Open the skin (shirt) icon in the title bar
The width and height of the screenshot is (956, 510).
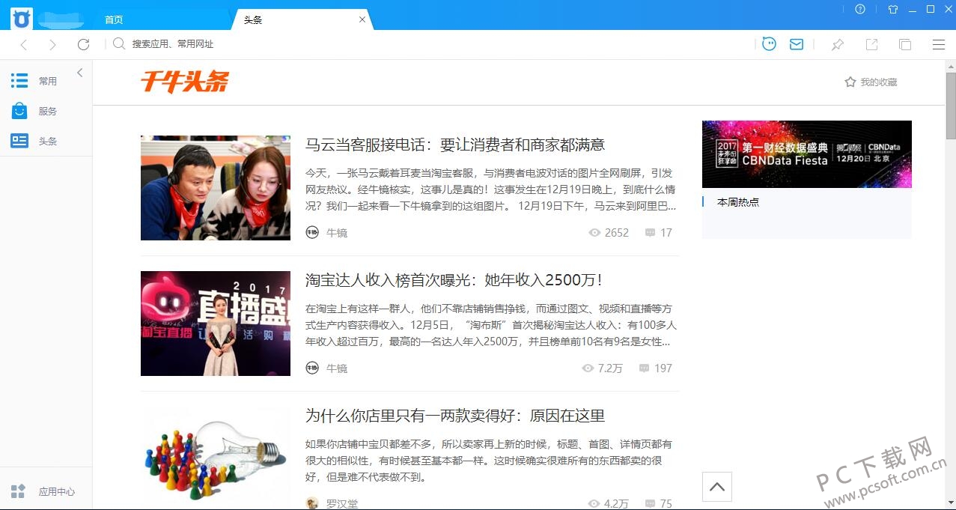(x=892, y=10)
